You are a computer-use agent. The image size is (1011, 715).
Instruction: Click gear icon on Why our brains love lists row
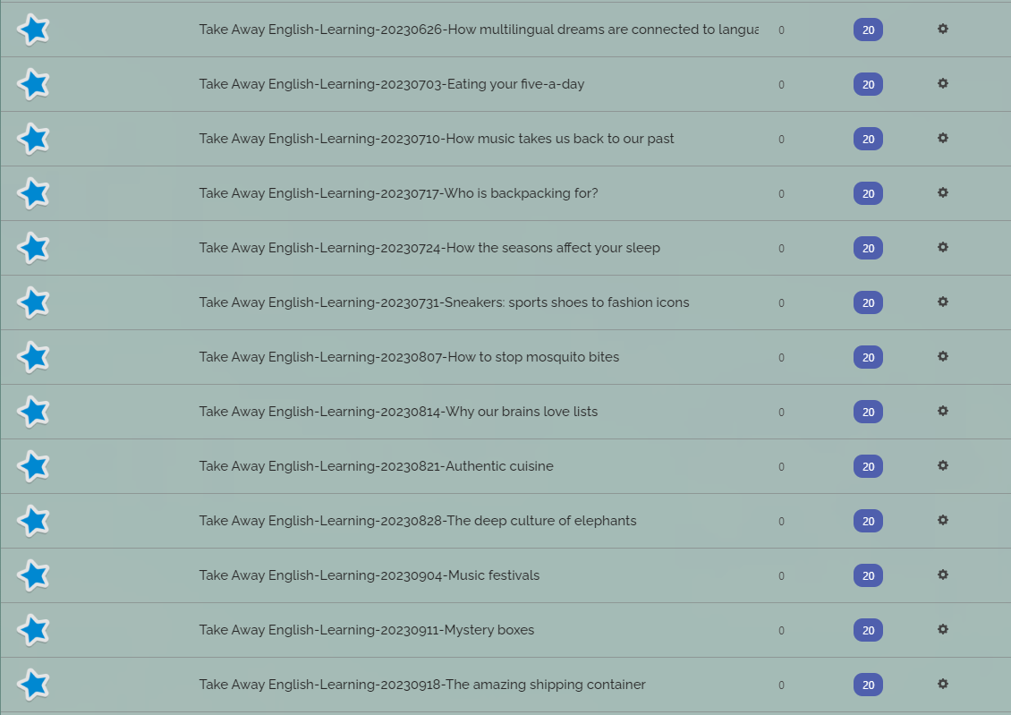point(943,411)
